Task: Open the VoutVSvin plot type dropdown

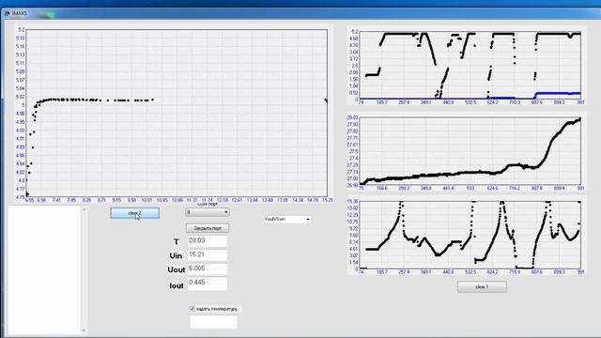Action: [x=286, y=219]
